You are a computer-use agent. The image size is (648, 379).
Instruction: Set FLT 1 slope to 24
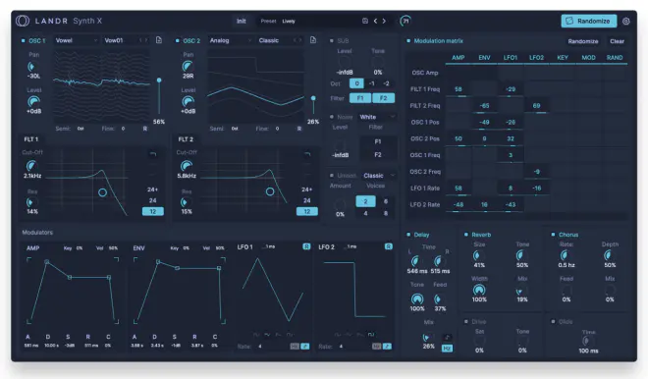coord(152,200)
